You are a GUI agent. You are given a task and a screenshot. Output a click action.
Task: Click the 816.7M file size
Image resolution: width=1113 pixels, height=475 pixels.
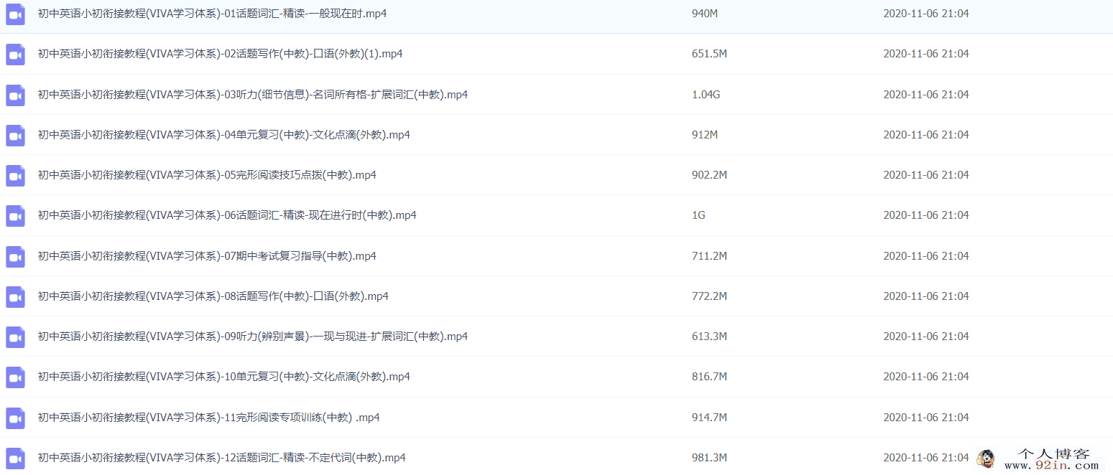709,377
